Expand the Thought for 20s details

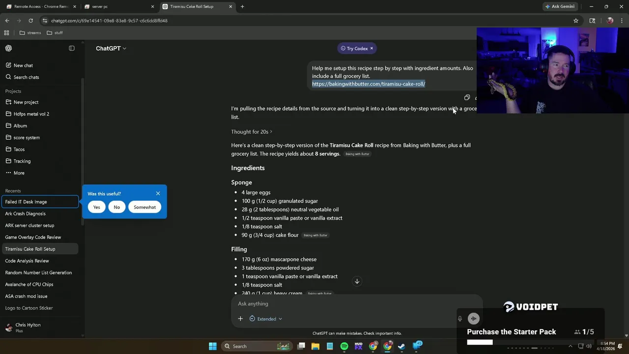click(x=252, y=132)
